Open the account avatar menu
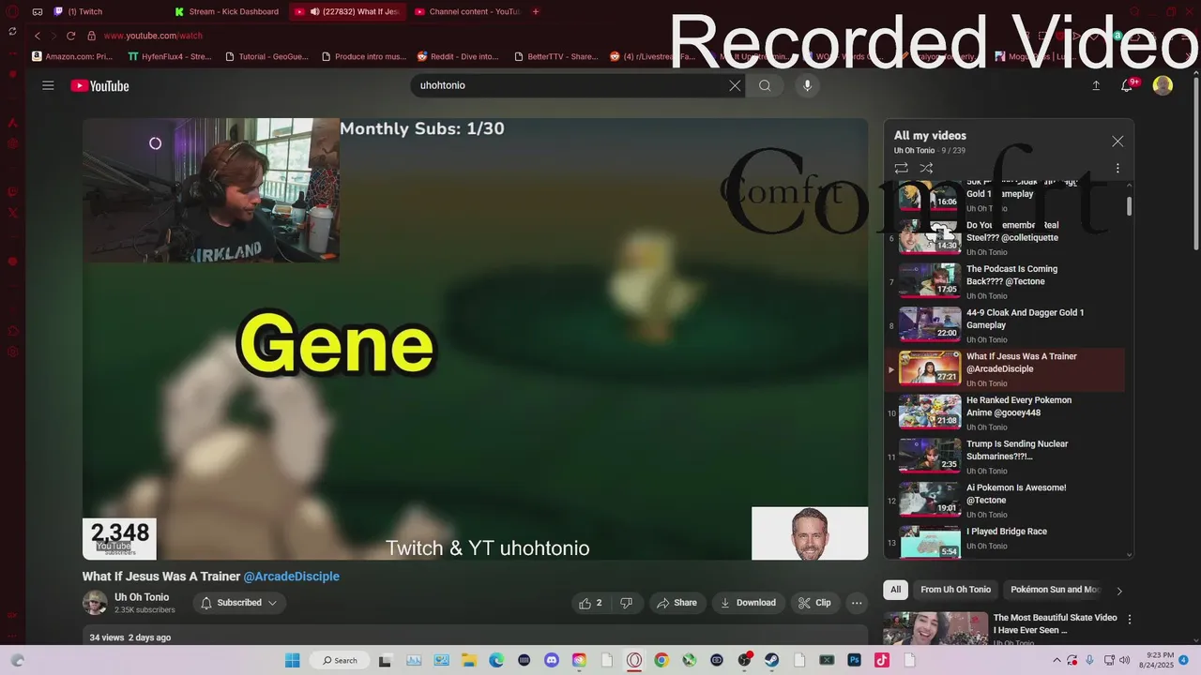Screen dimensions: 1201x675 pos(1163,85)
